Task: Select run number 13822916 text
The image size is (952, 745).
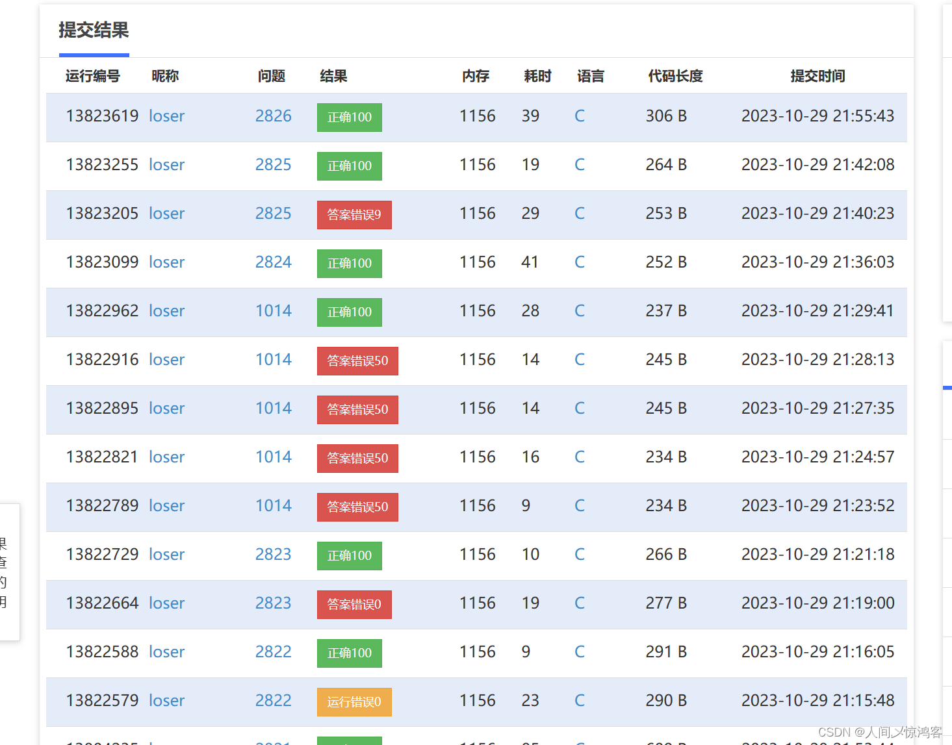Action: 102,360
